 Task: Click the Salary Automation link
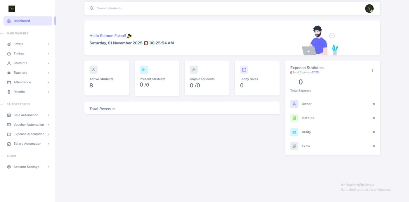click(x=27, y=144)
